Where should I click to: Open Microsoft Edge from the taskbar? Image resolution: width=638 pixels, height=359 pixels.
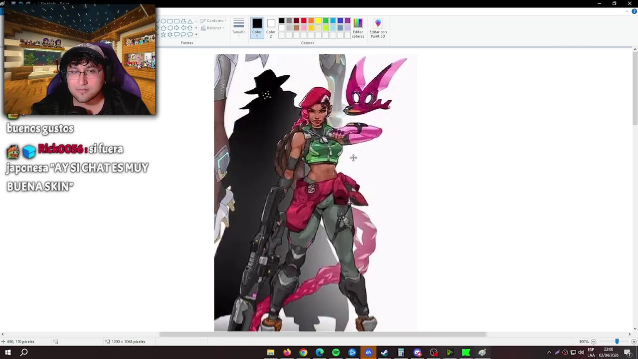click(x=319, y=353)
